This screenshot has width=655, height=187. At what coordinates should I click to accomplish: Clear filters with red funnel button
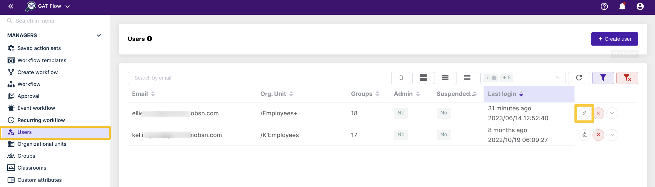pos(627,78)
